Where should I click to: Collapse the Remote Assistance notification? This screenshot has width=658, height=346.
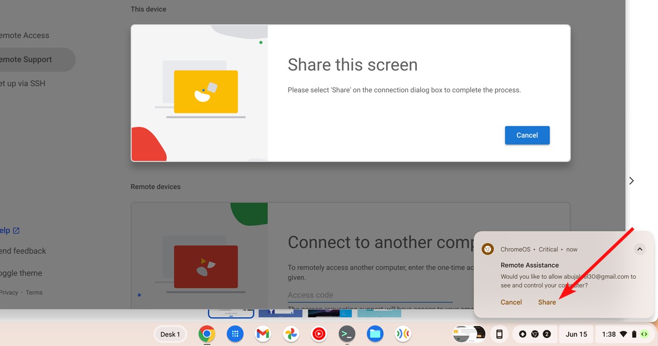639,249
